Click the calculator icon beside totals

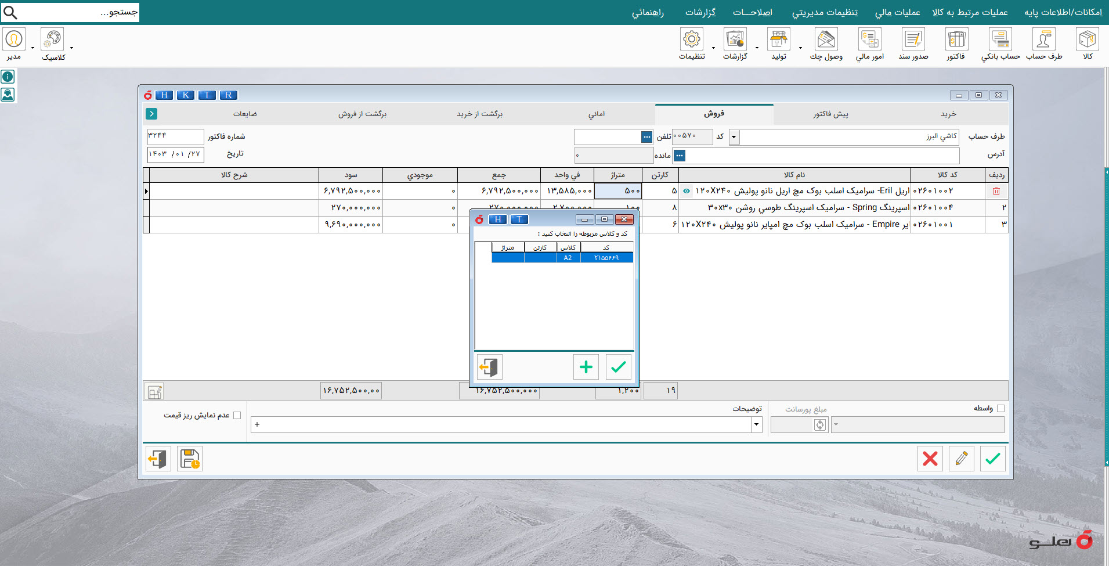pos(154,391)
